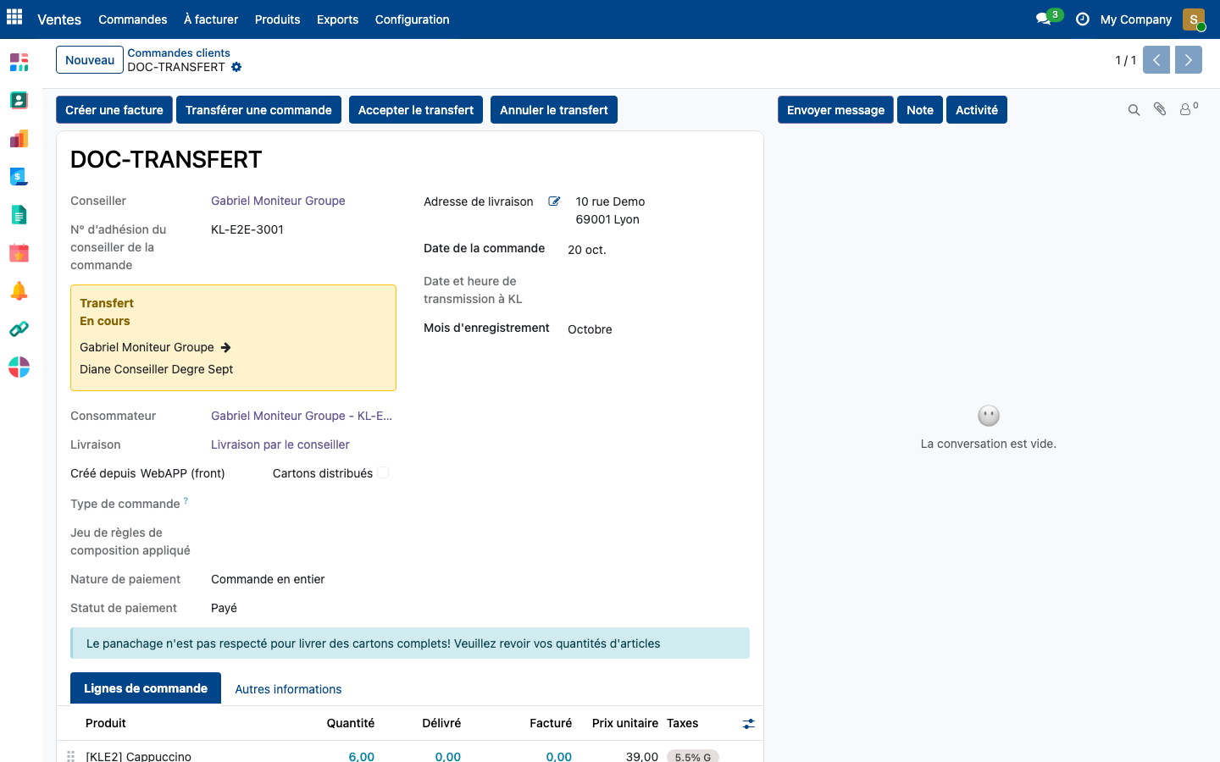Search messages with the magnifier icon in chatter

pos(1134,110)
